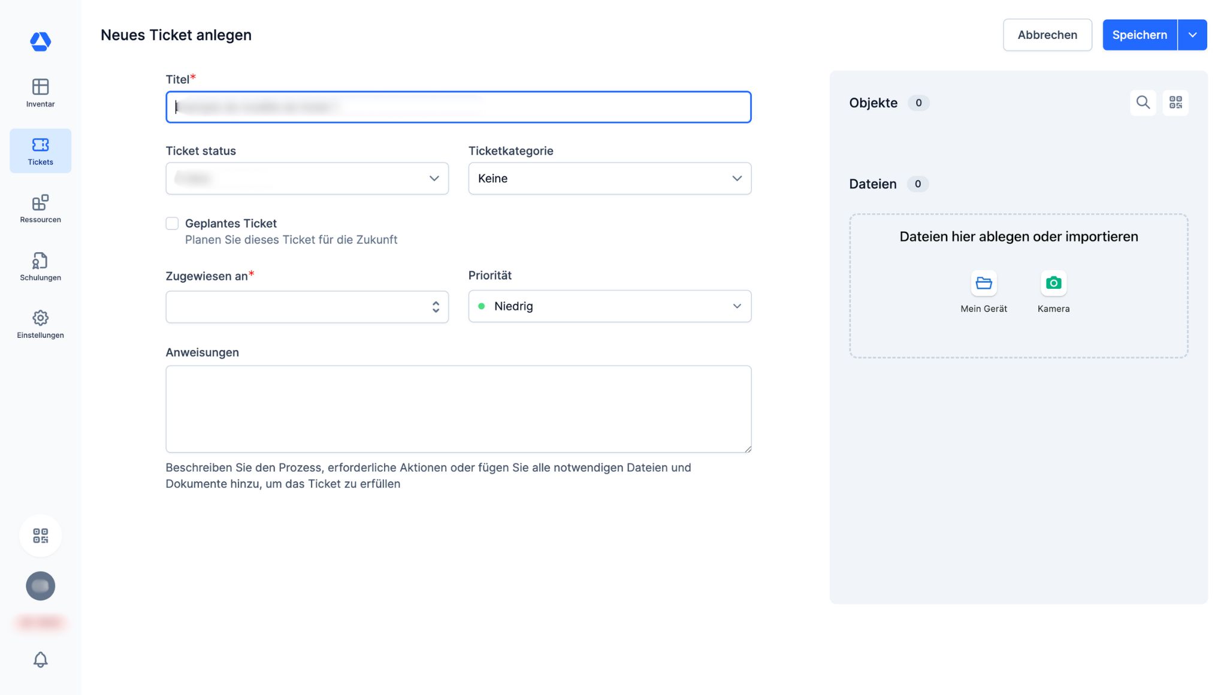Open the Zugewiesen an selector

[x=307, y=307]
